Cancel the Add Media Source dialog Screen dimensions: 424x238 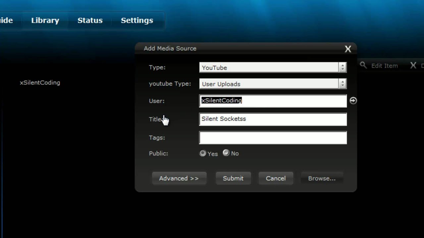[276, 178]
